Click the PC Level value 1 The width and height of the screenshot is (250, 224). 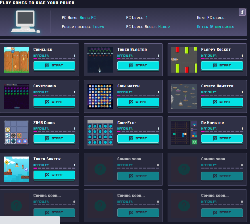click(x=147, y=18)
